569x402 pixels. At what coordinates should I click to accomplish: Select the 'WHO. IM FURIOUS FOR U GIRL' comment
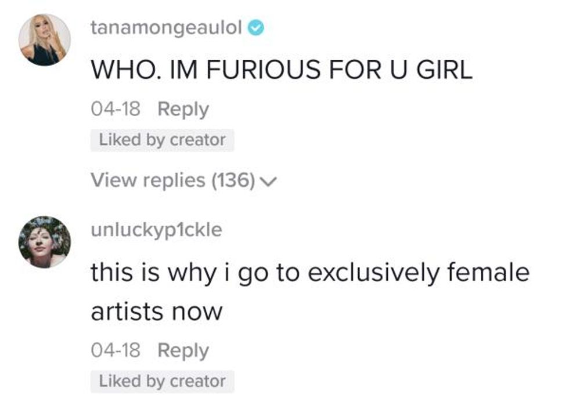click(281, 70)
